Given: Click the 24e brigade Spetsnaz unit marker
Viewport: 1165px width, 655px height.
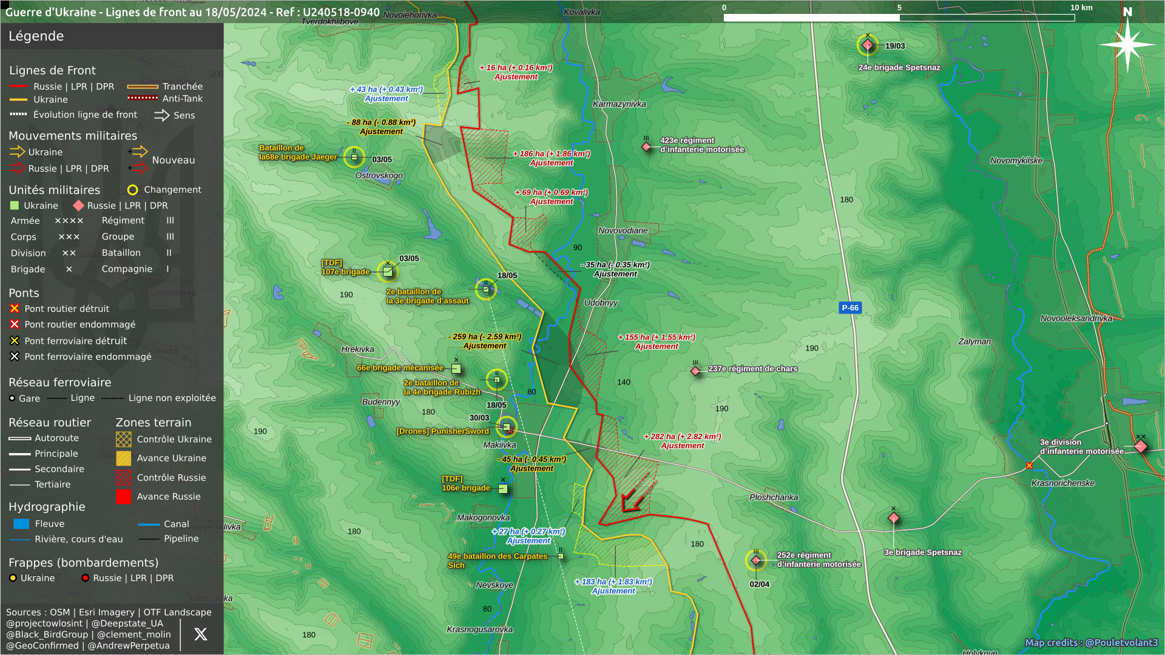Looking at the screenshot, I should 867,45.
